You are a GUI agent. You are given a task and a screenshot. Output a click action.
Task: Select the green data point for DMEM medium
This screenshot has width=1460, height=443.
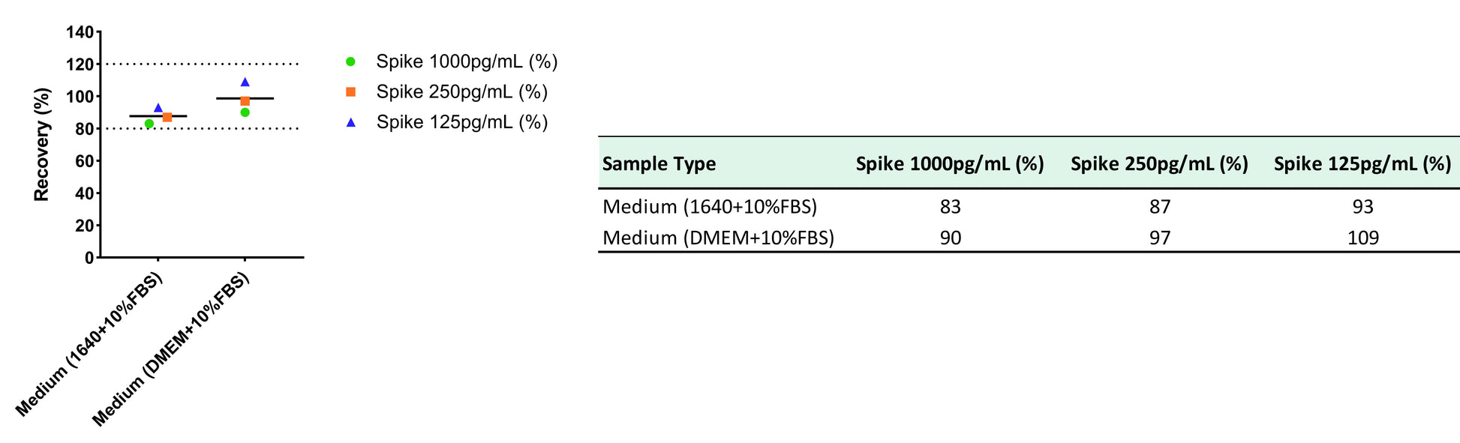245,112
